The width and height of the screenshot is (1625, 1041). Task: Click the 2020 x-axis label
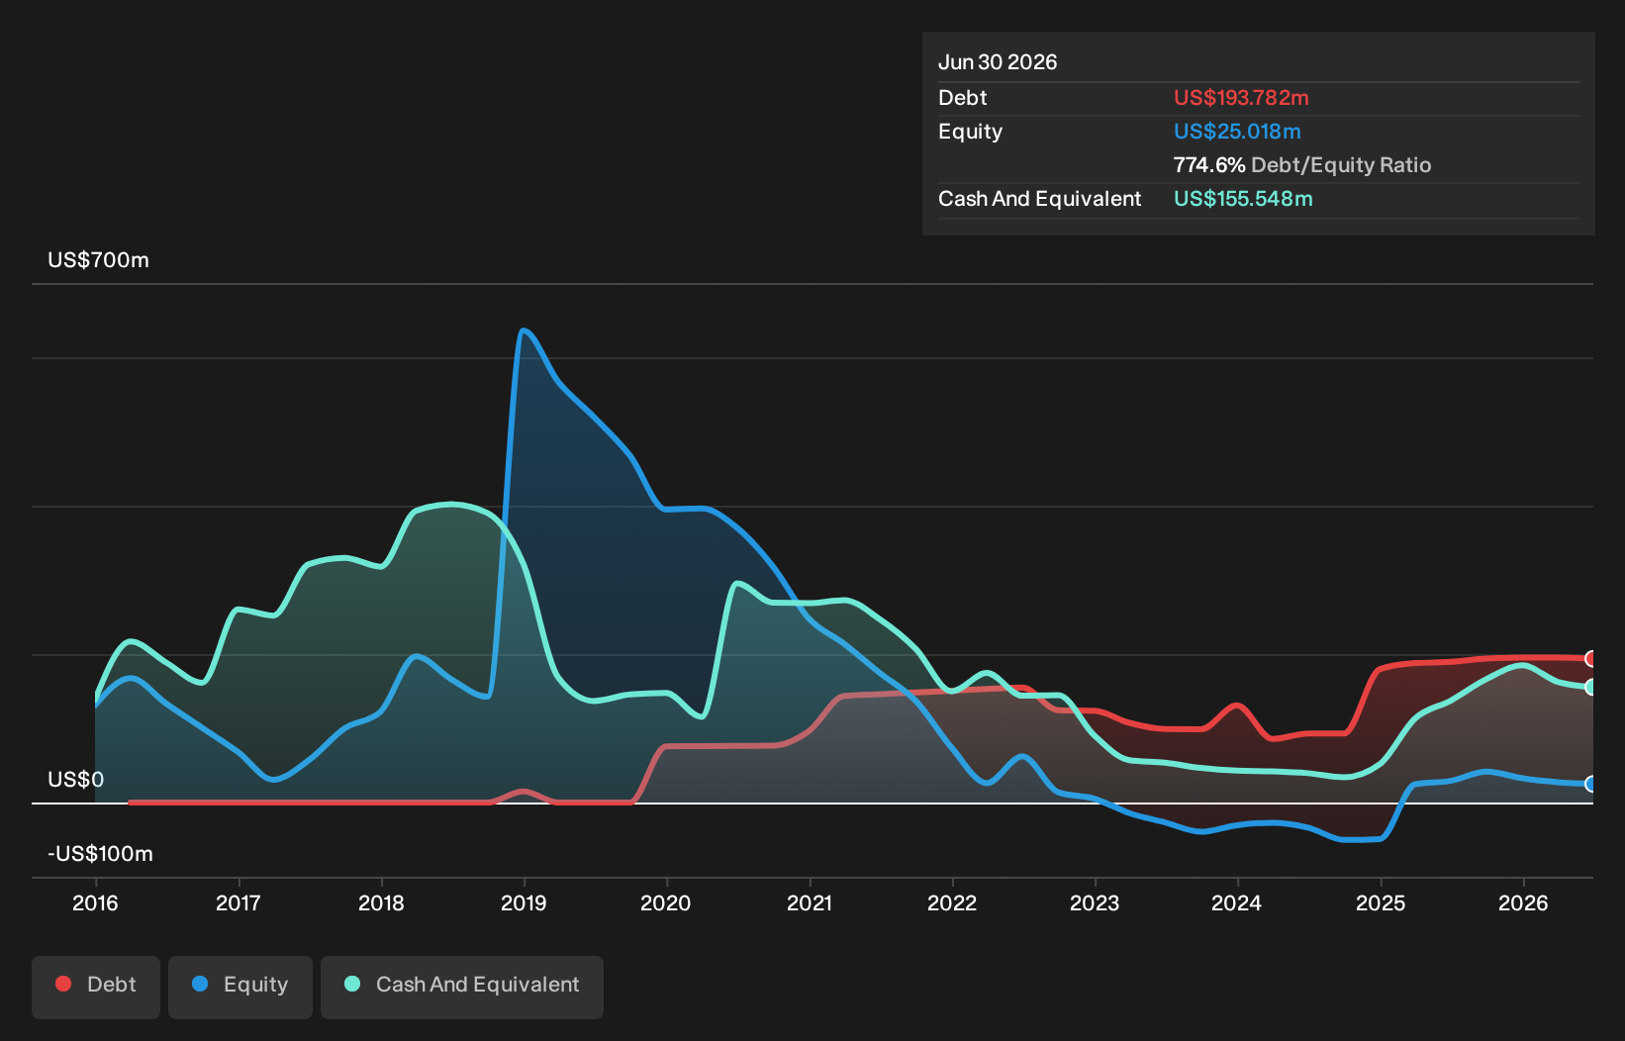[x=666, y=902]
